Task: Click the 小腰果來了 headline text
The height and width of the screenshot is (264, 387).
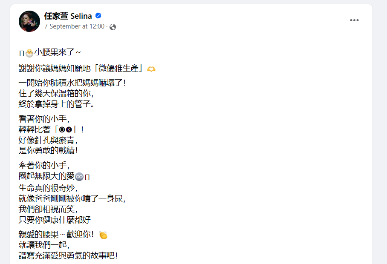Action: pos(58,53)
